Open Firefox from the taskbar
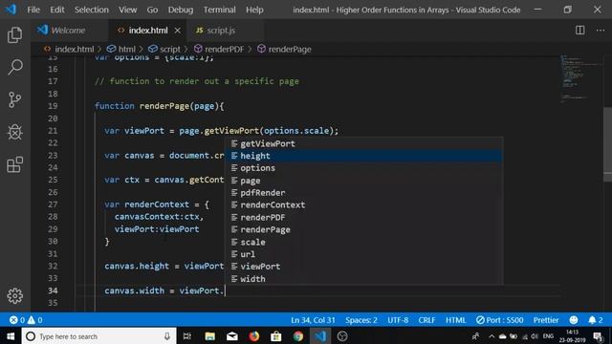The width and height of the screenshot is (612, 344). (x=254, y=336)
